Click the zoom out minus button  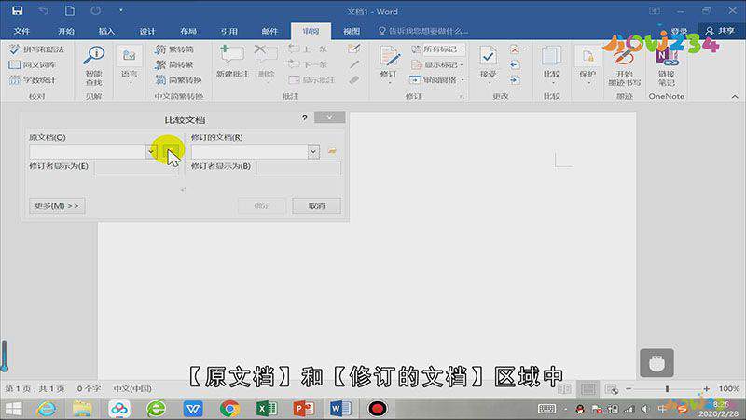629,389
